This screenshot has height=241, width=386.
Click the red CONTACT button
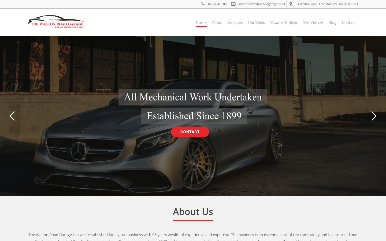point(190,132)
